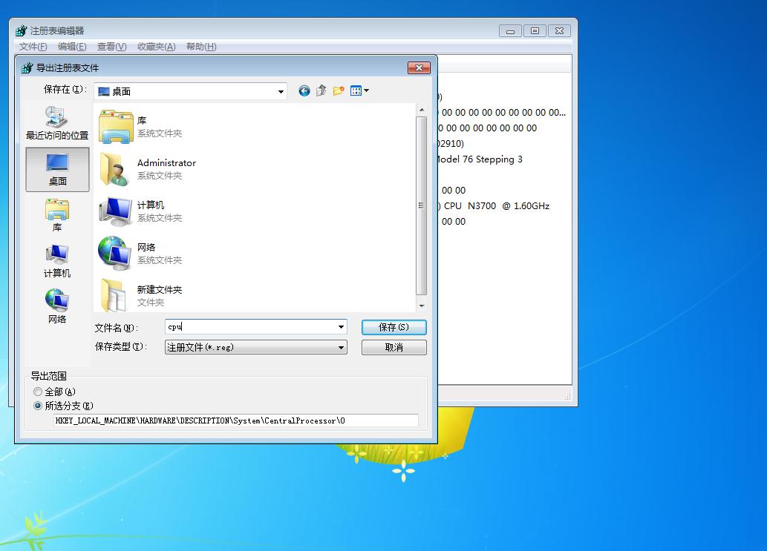The height and width of the screenshot is (551, 767).
Task: Select the 全部 export range radio button
Action: (x=38, y=392)
